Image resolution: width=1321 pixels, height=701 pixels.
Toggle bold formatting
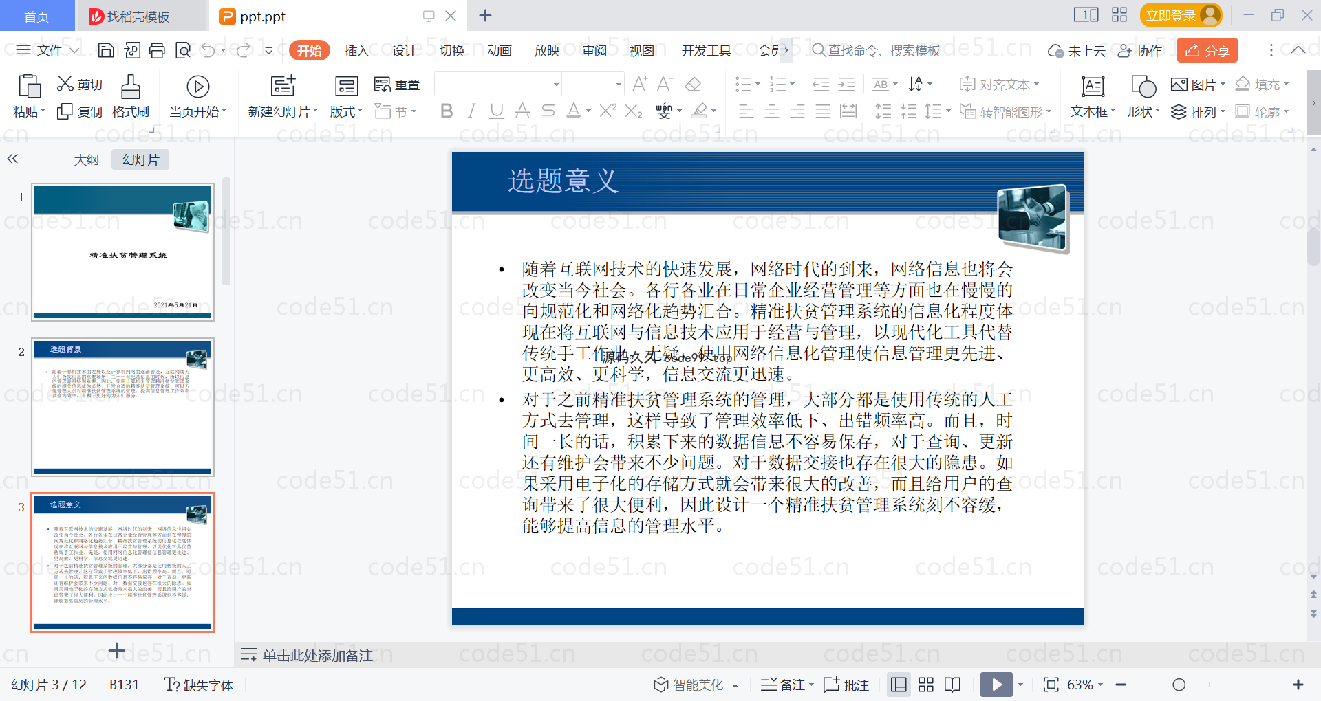tap(447, 111)
